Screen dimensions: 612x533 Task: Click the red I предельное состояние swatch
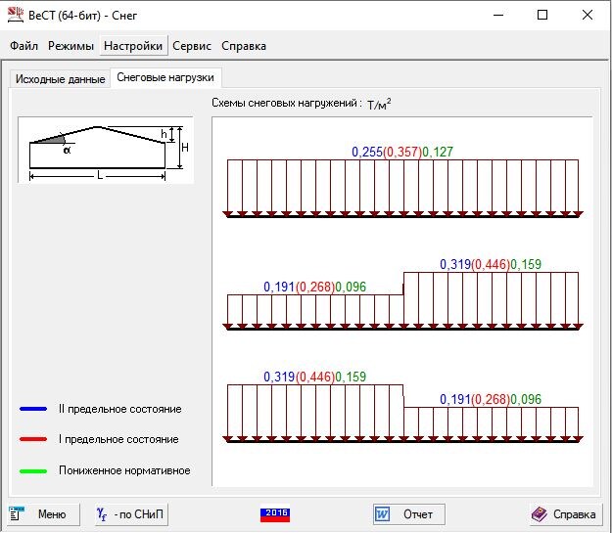pyautogui.click(x=33, y=439)
